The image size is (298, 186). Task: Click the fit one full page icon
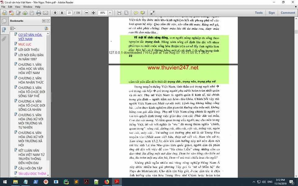126,13
